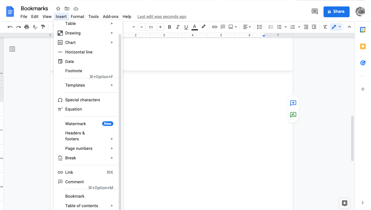Open Google Calendar from the right sidebar

(x=363, y=30)
